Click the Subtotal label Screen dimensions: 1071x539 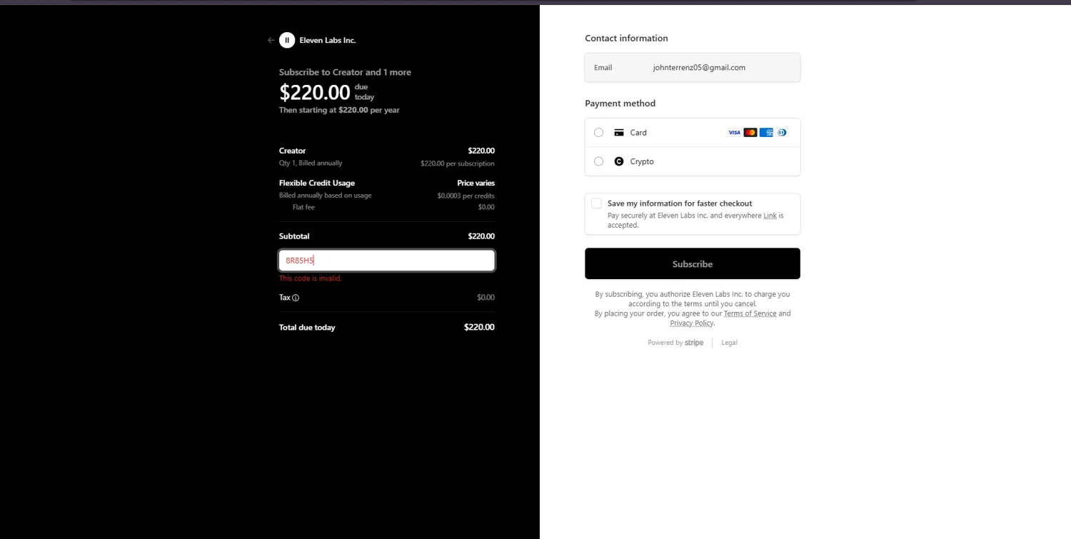tap(294, 236)
